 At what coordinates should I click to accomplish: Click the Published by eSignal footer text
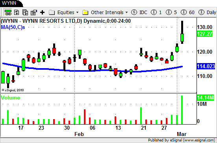pos(182,140)
